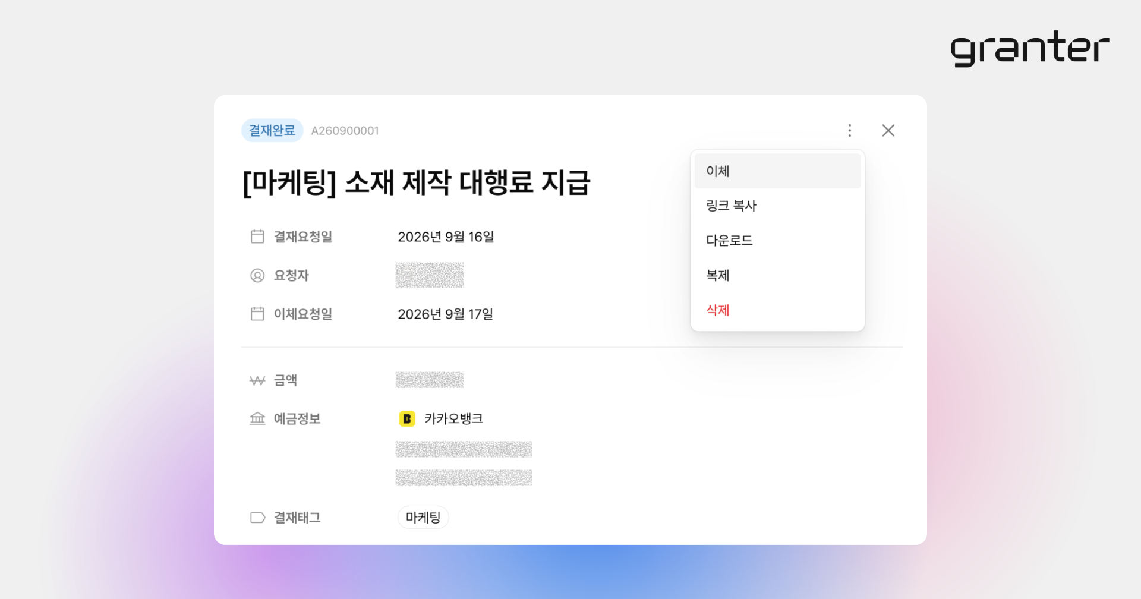
Task: Close the approval detail dialog
Action: [888, 130]
